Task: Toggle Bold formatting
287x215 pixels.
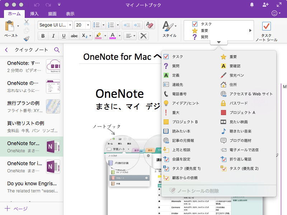Action: 43,36
